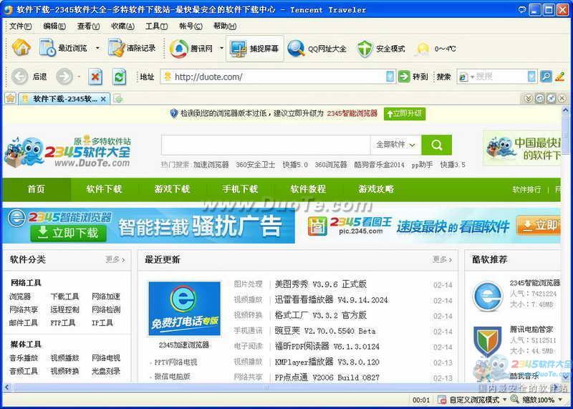Click the Tencent PC Manager shield icon
Image resolution: width=573 pixels, height=409 pixels.
click(488, 342)
